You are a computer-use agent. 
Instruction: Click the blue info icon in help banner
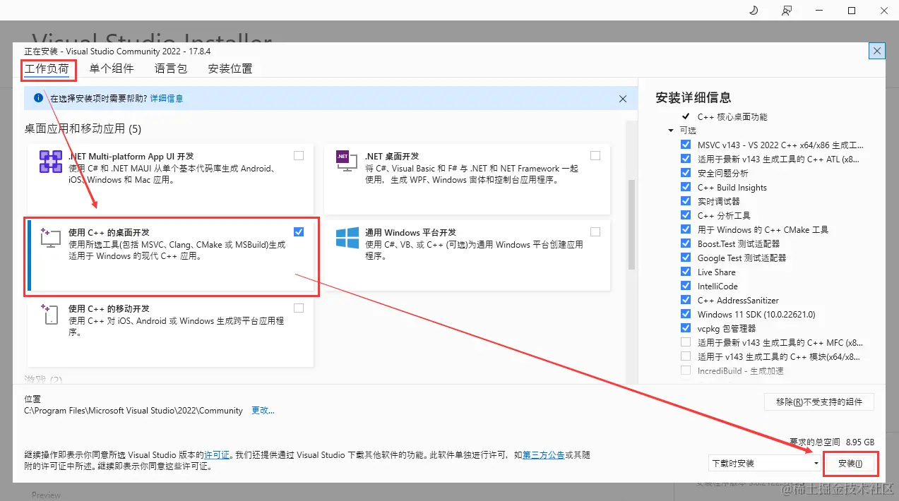click(38, 98)
